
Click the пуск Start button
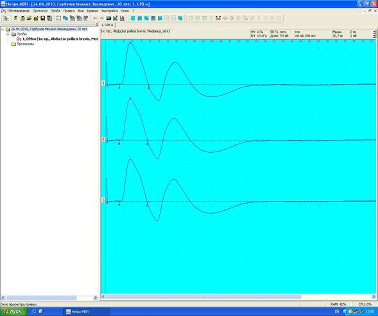tap(13, 312)
